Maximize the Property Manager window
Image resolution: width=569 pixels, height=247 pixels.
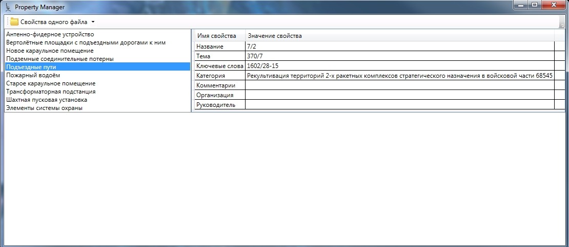point(534,5)
